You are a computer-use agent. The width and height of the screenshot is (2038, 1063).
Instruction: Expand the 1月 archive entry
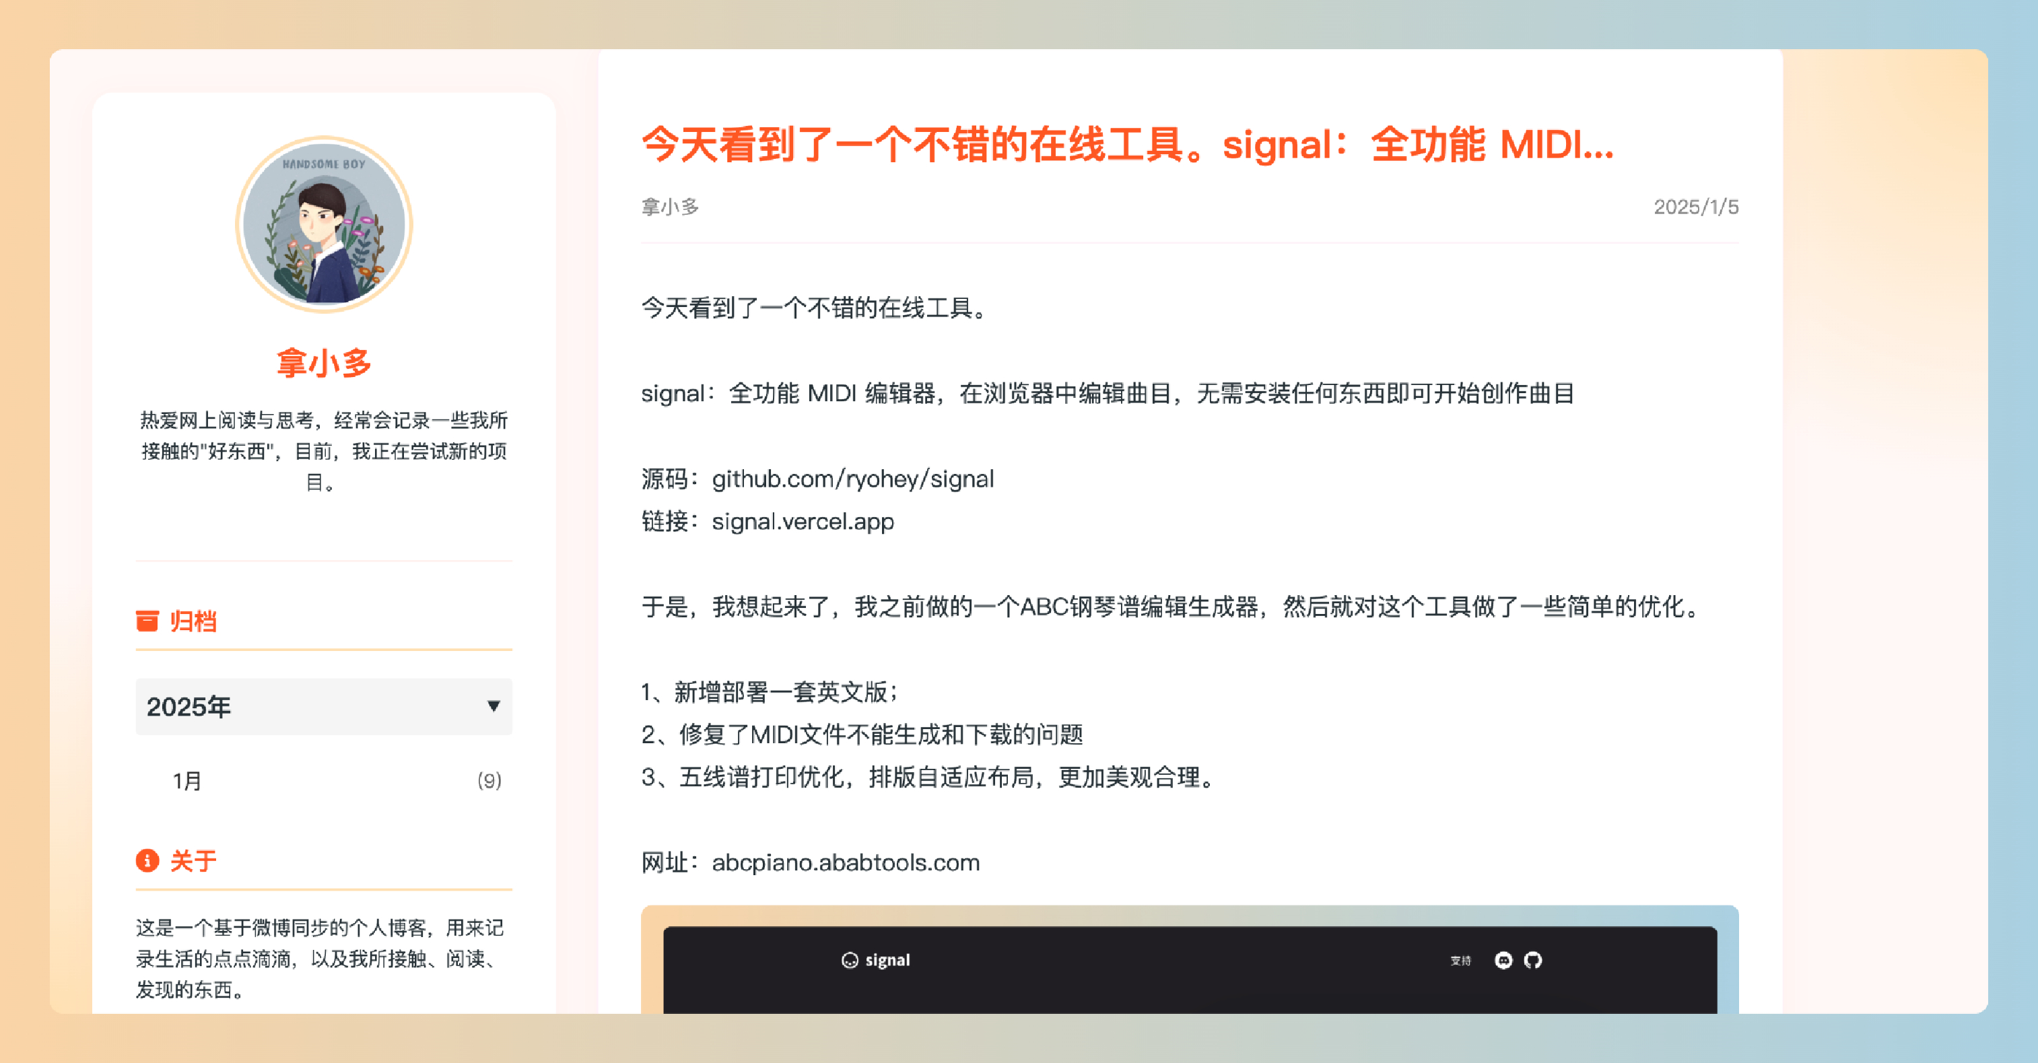pyautogui.click(x=187, y=781)
